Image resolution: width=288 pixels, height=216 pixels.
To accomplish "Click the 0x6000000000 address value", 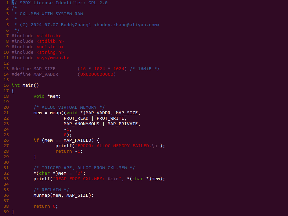I will coord(97,74).
